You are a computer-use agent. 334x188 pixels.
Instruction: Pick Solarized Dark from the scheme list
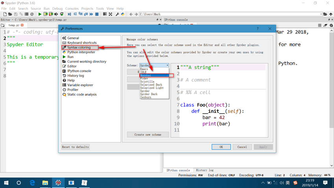[151, 85]
